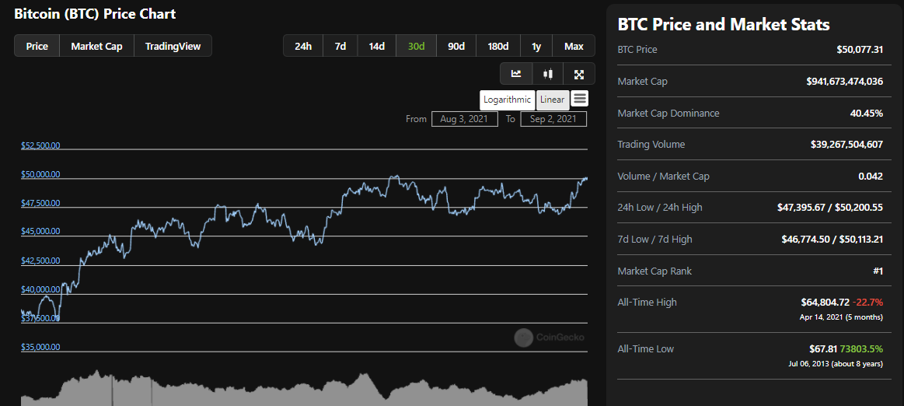Click the $47,500.00 axis label
This screenshot has width=904, height=406.
40,203
